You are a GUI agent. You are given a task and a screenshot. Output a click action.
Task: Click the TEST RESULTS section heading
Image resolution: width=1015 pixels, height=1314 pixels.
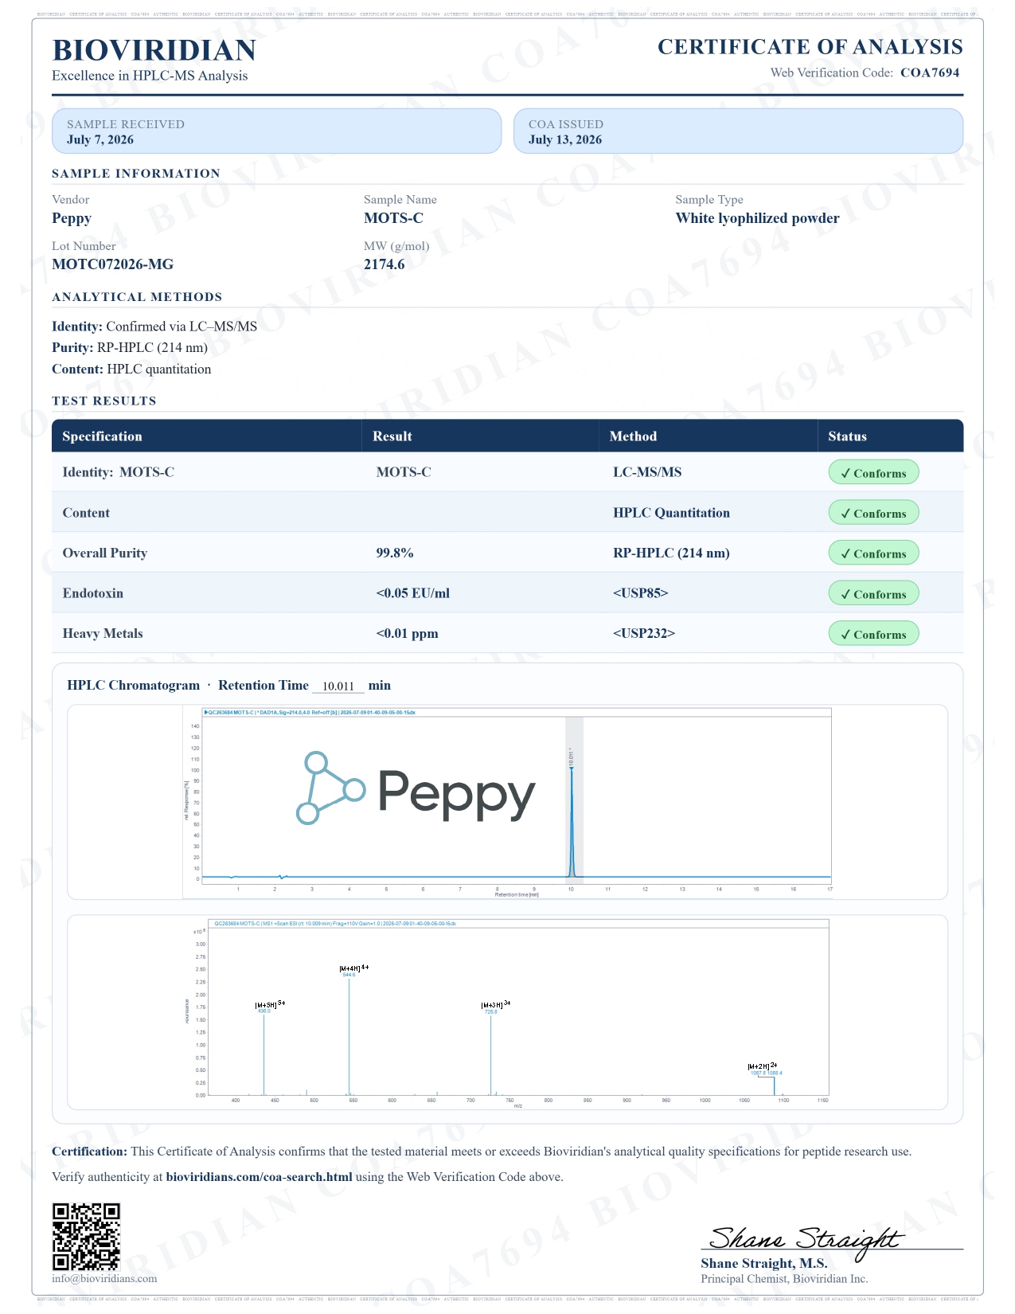coord(104,401)
